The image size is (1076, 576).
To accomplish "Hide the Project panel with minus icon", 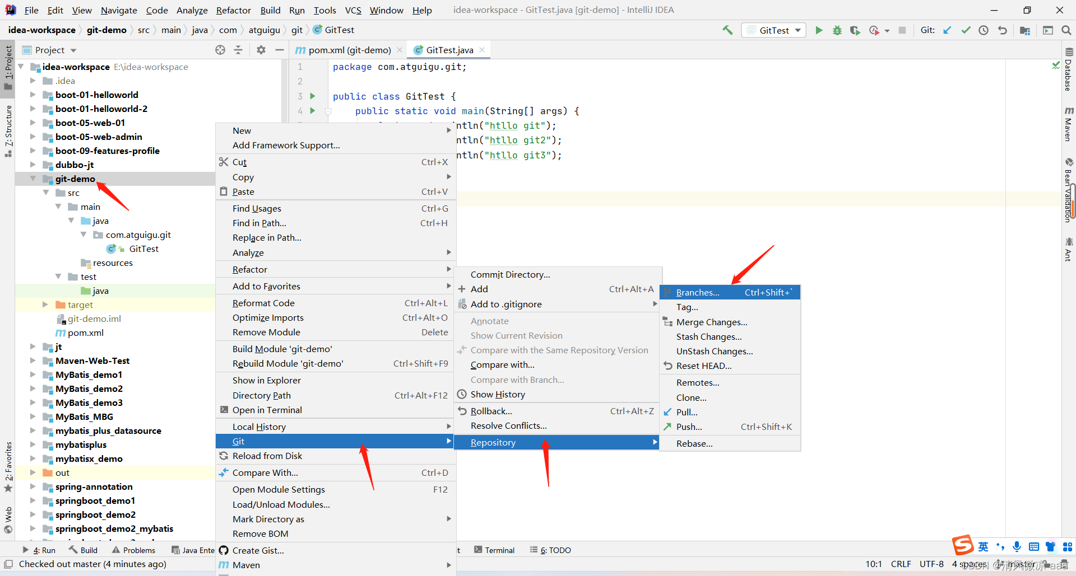I will 279,50.
